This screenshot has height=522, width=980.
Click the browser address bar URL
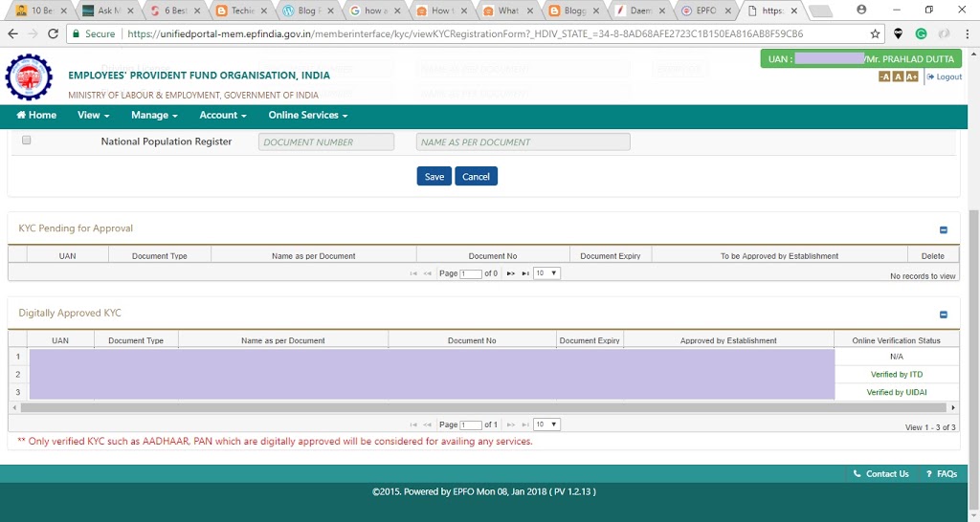click(x=465, y=33)
